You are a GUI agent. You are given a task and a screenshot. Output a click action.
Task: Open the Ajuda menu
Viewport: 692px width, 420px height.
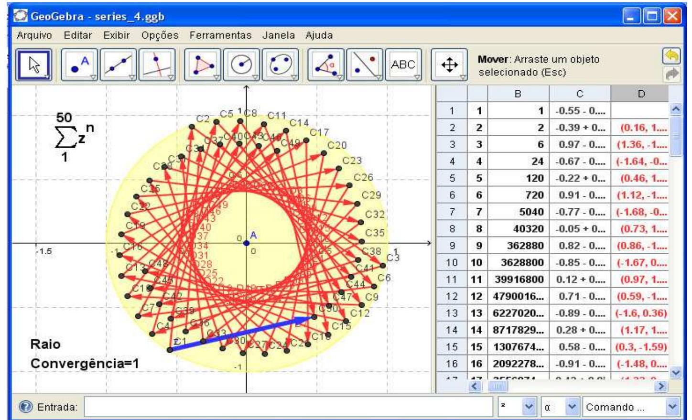pos(319,35)
